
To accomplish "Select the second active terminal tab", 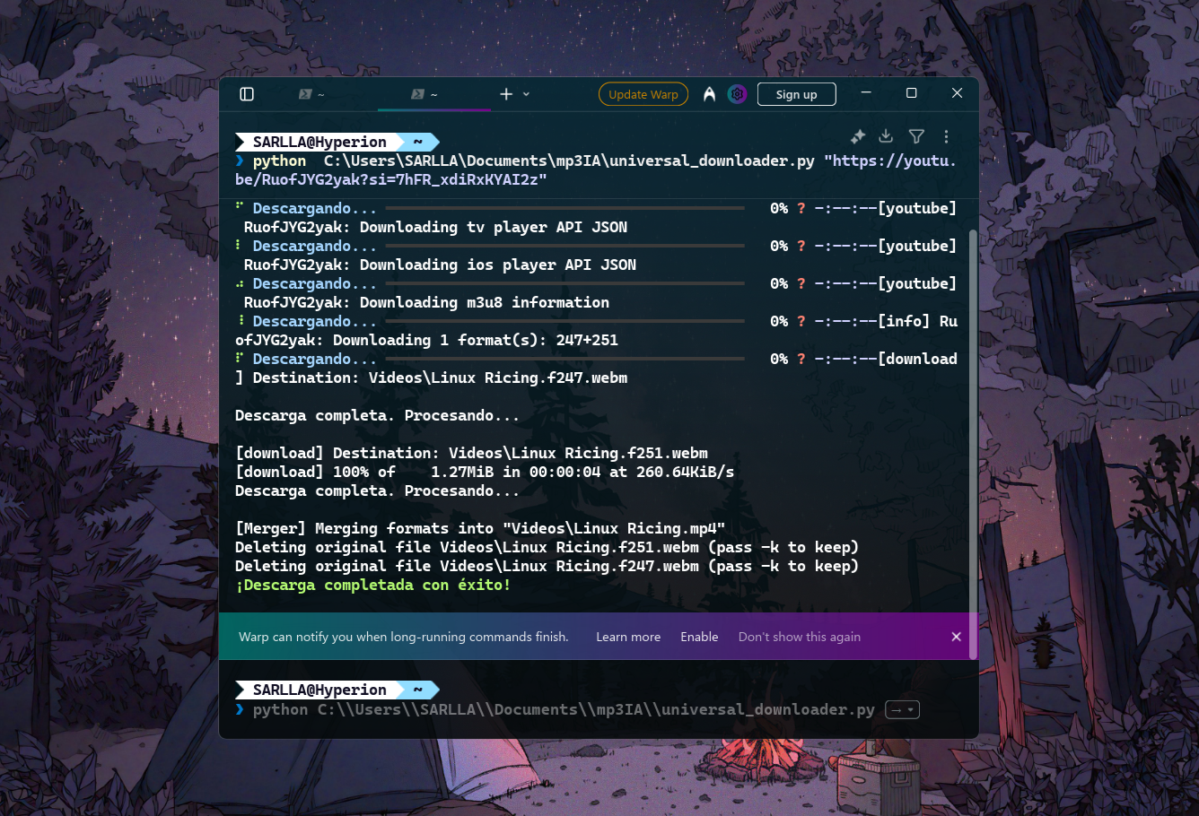I will (424, 94).
